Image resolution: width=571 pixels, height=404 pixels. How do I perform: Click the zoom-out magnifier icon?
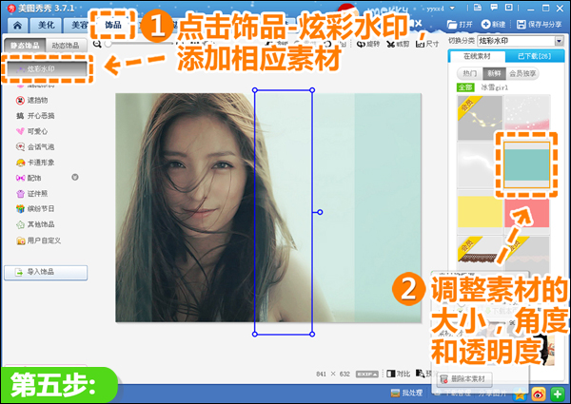click(96, 44)
